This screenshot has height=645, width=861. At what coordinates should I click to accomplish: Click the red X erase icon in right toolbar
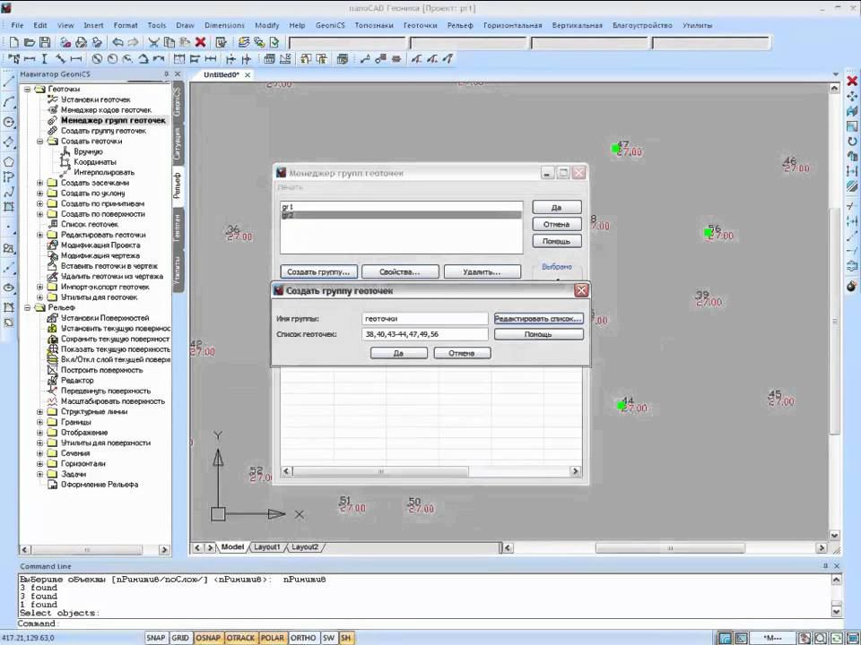point(852,81)
